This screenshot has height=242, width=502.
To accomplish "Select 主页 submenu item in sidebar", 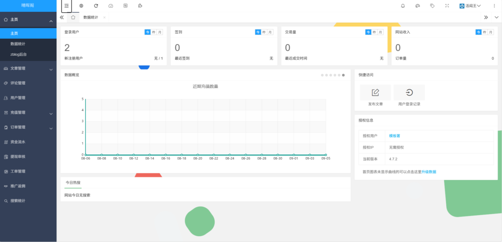I will point(28,33).
